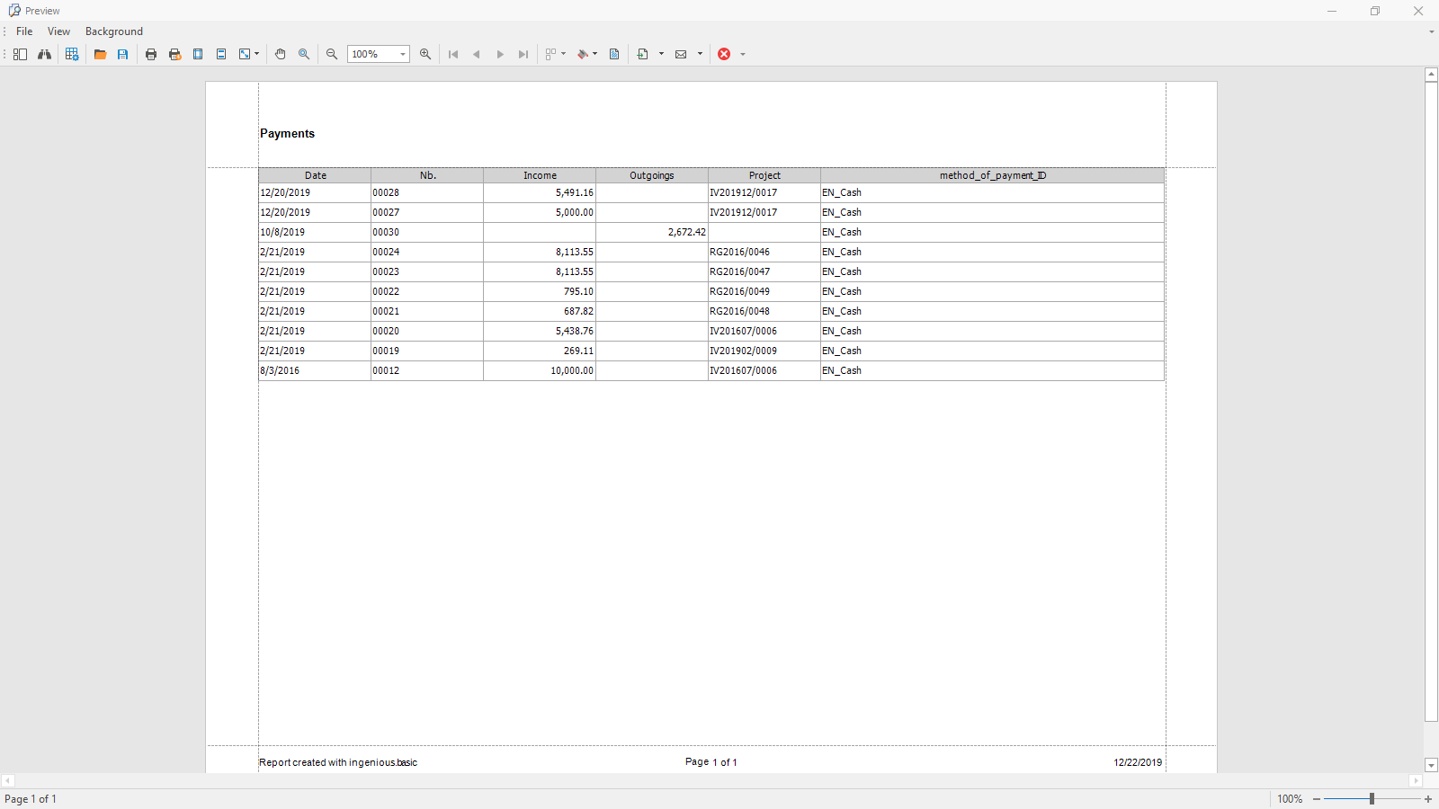The height and width of the screenshot is (809, 1439).
Task: Select the Hand tool
Action: (281, 54)
